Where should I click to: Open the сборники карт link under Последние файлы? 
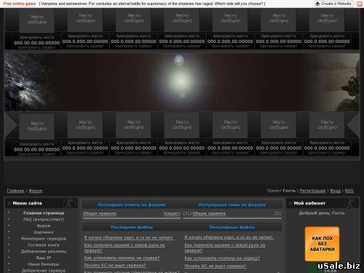click(129, 237)
